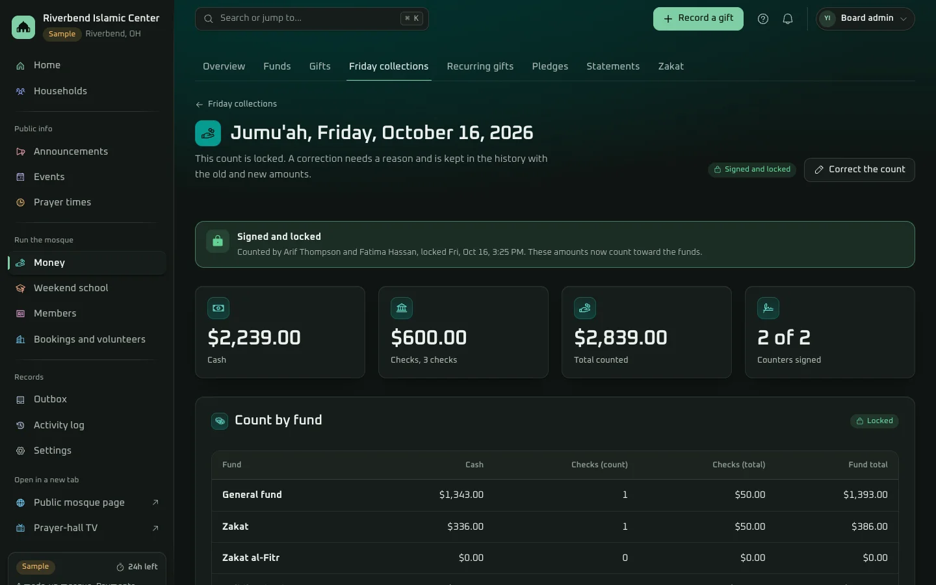Click the Activity log history icon
The width and height of the screenshot is (936, 585).
(x=20, y=425)
